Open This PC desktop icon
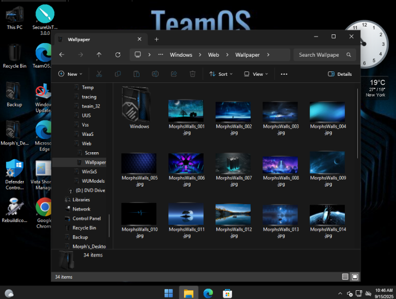This screenshot has height=299, width=396. coord(15,17)
